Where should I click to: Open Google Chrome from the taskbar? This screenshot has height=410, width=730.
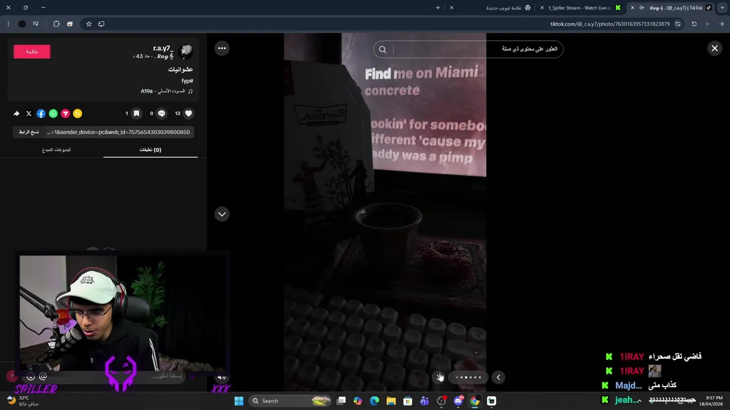[474, 401]
